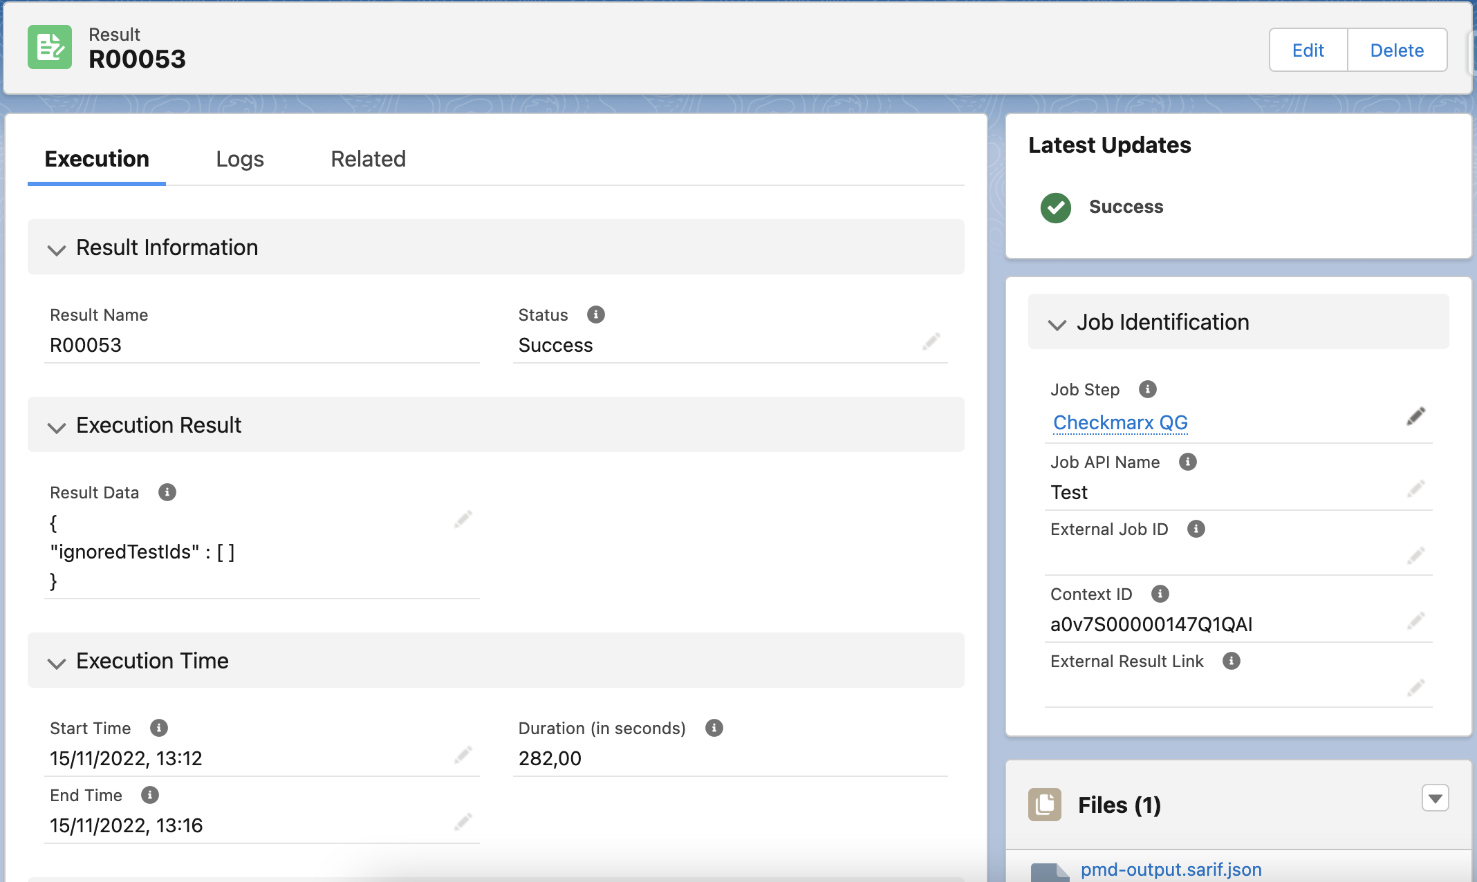Click the green Success checkmark icon

[x=1056, y=207]
